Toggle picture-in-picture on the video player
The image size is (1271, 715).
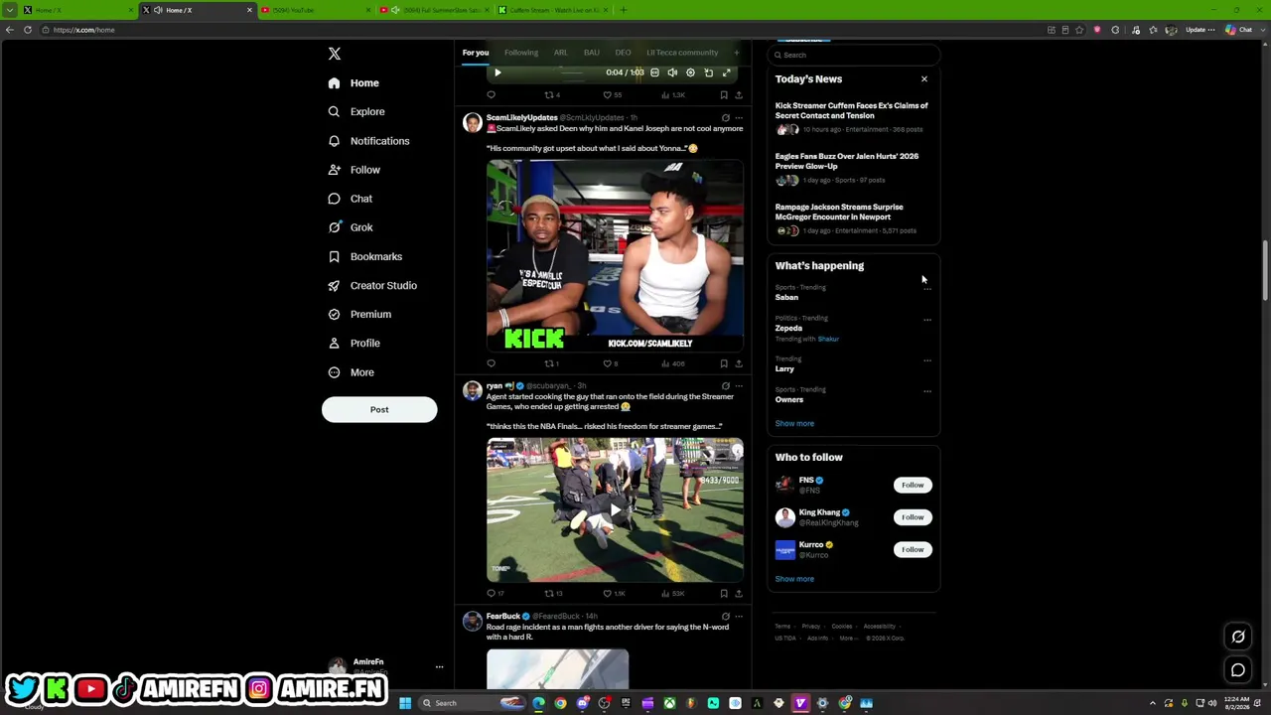pyautogui.click(x=708, y=72)
